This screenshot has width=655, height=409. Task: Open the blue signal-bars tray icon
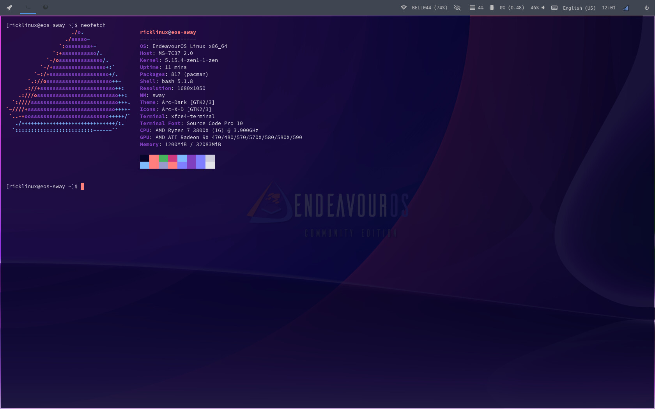[x=626, y=8]
